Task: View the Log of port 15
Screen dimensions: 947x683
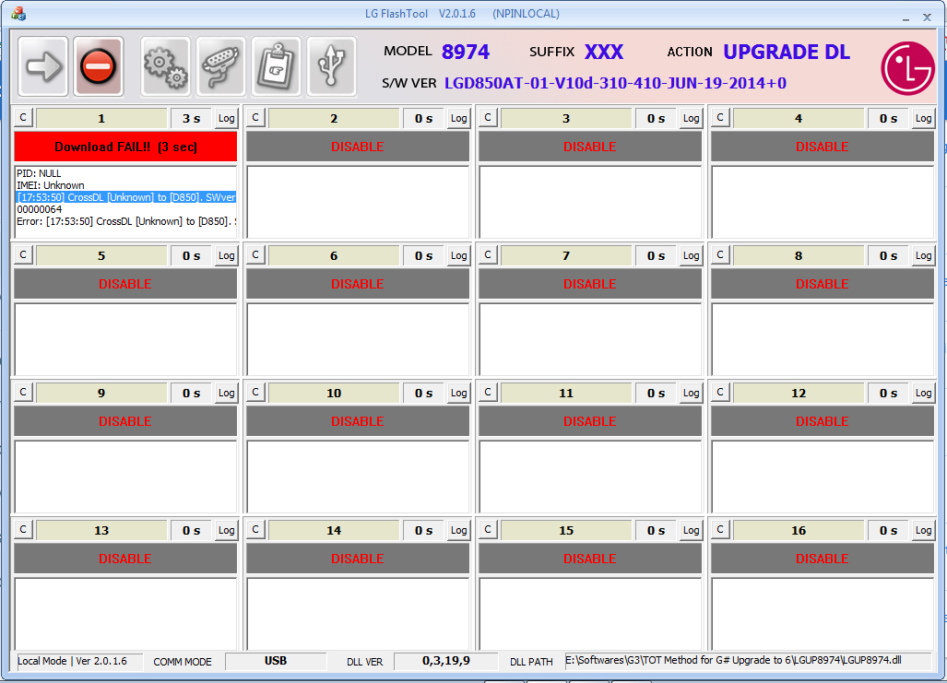Action: click(x=692, y=530)
